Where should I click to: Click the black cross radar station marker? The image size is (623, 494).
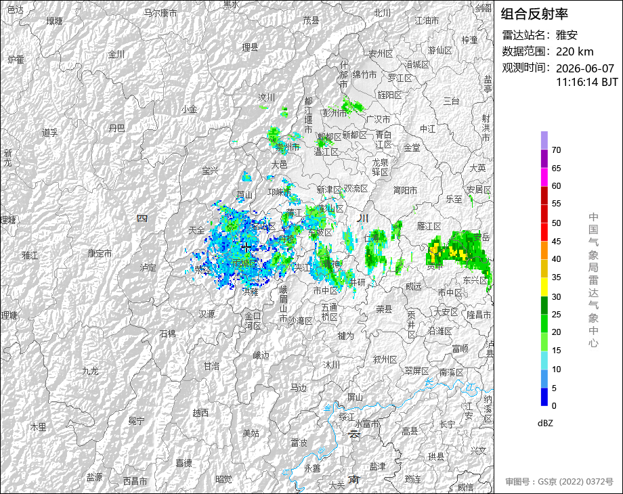tap(246, 247)
